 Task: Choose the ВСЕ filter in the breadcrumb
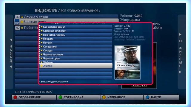[x=63, y=11]
